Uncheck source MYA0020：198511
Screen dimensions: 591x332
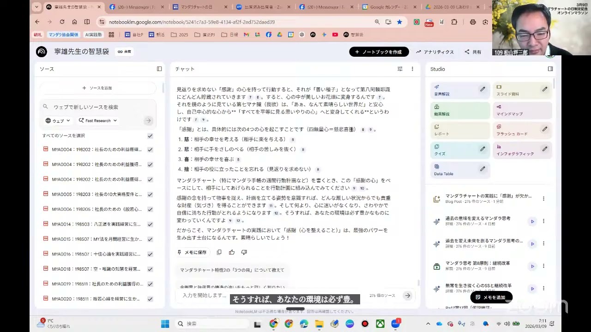click(150, 299)
